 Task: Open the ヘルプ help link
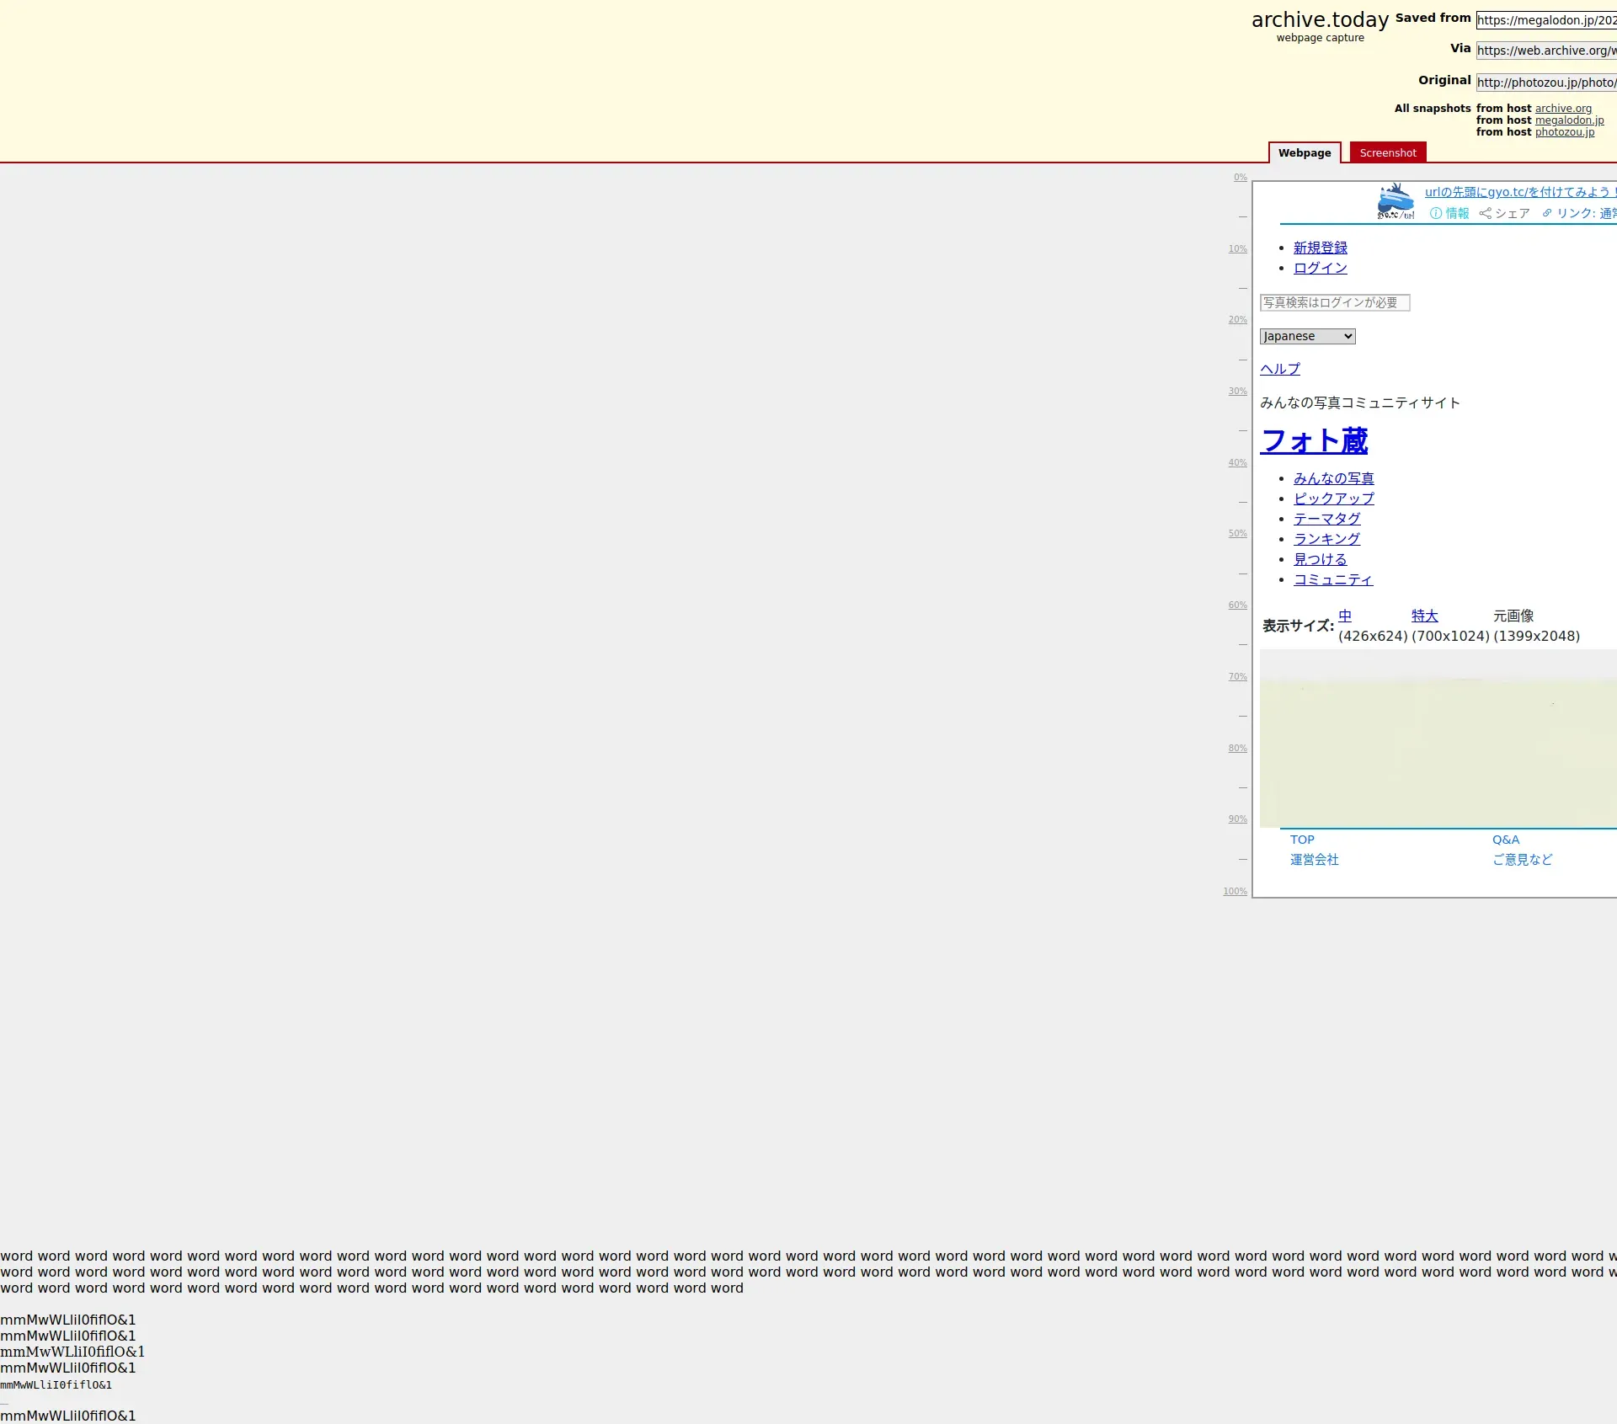[x=1279, y=370]
